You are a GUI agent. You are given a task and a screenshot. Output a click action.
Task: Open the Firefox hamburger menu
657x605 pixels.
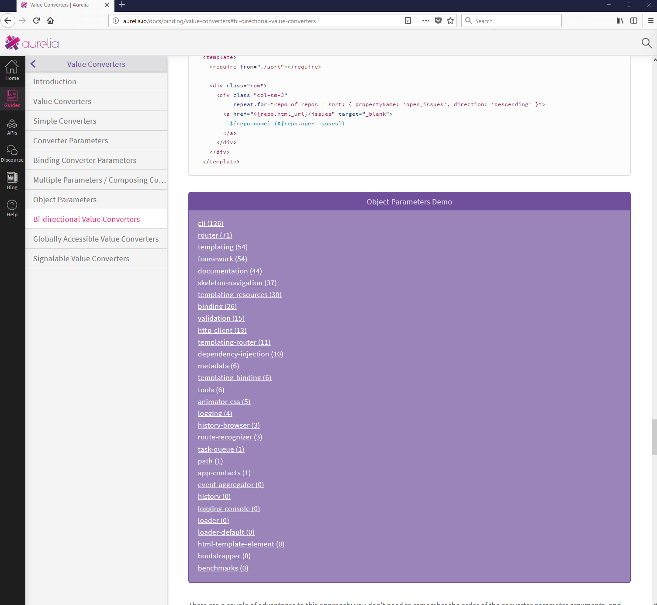[x=650, y=21]
